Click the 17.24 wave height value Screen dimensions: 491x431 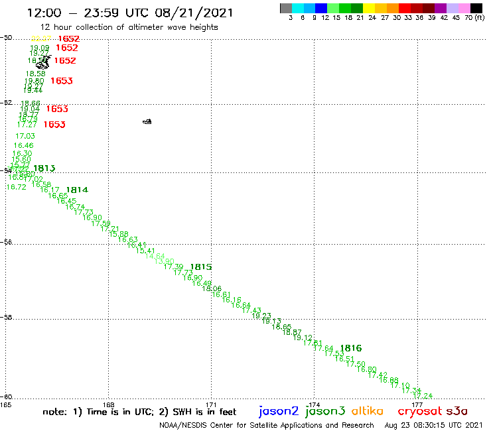(x=423, y=396)
